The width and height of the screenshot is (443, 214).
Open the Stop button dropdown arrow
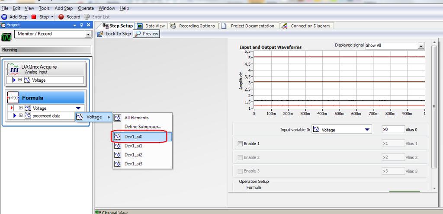[x=52, y=17]
